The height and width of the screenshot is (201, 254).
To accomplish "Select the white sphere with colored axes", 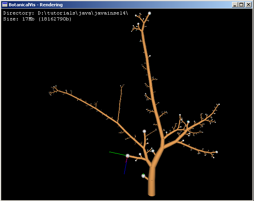I will pos(128,156).
